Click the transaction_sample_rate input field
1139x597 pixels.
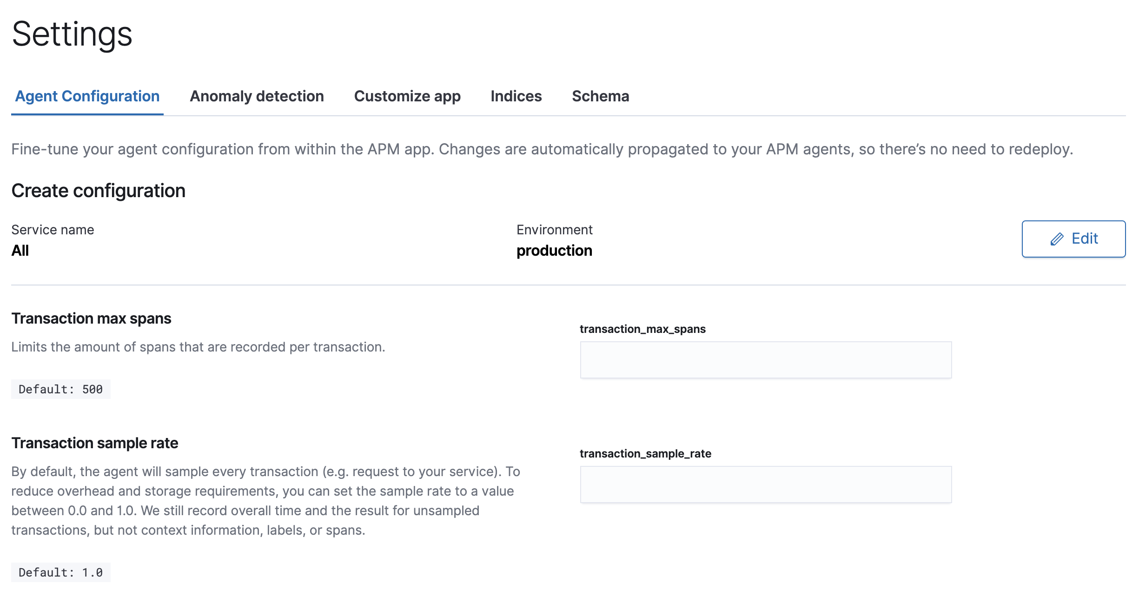click(x=765, y=484)
